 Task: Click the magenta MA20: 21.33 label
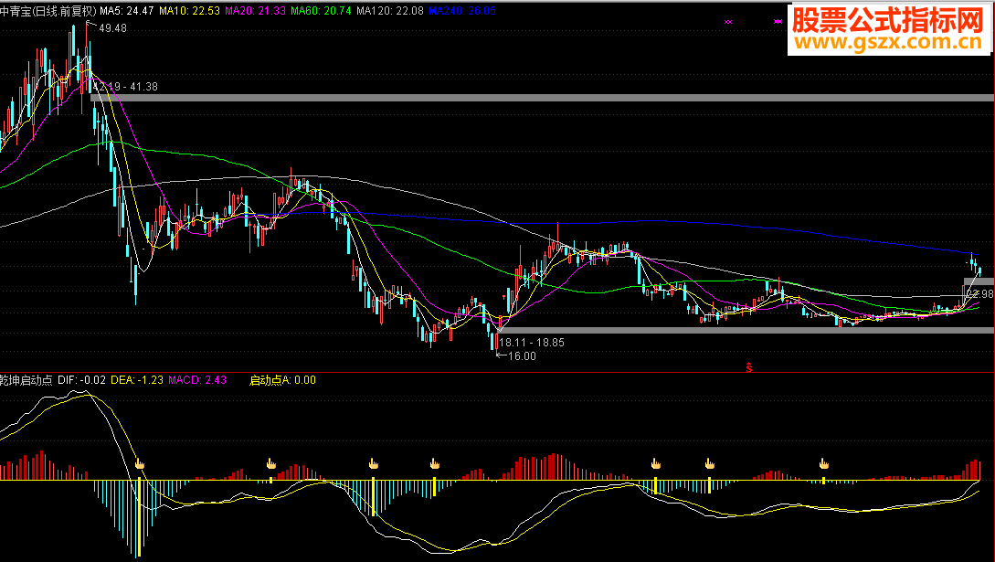pos(255,11)
